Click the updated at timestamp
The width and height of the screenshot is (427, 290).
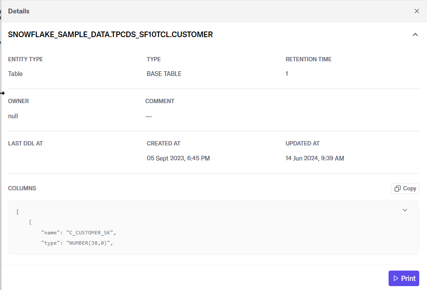[x=315, y=158]
